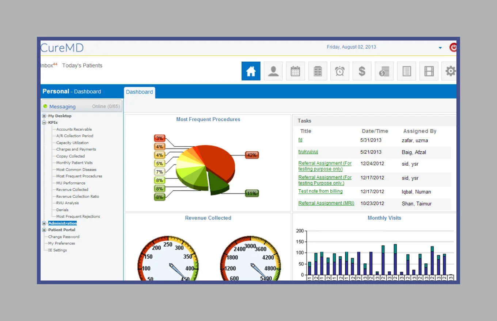Click the 42% pie chart label
497x321 pixels.
tap(251, 155)
